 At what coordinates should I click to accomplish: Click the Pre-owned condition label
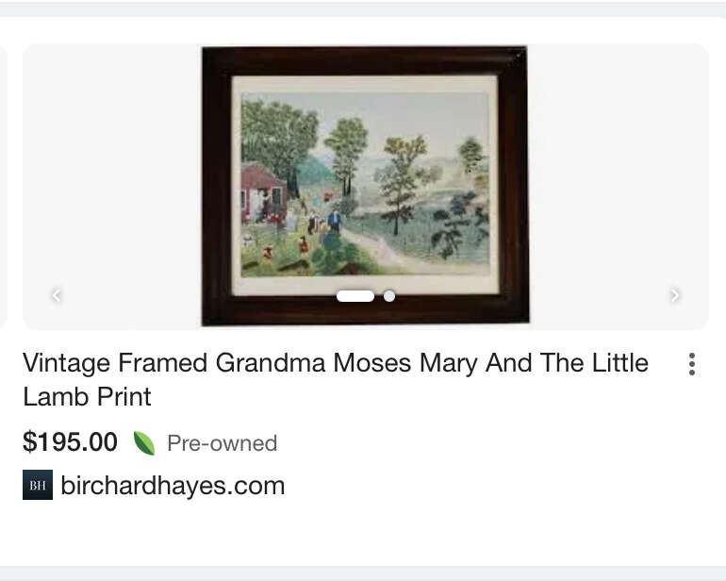223,443
